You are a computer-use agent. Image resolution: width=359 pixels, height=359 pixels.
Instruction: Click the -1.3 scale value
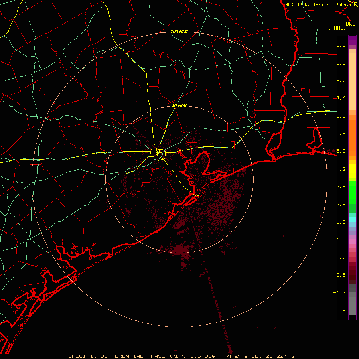click(339, 293)
